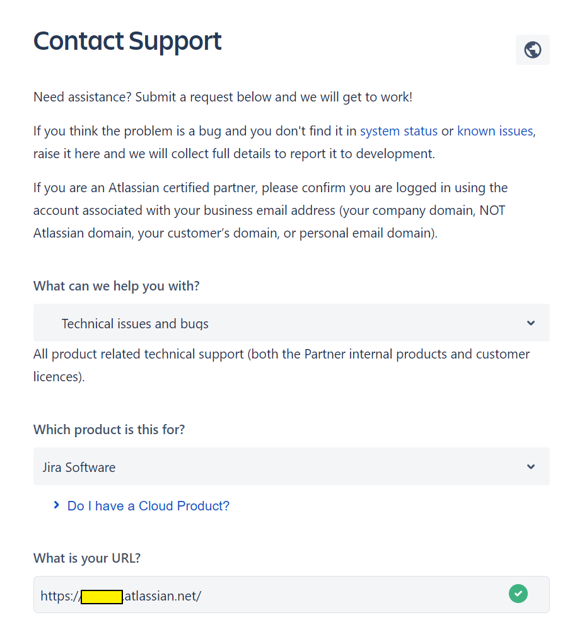Click chevron icon beside Cloud Product question
582x632 pixels.
coord(57,505)
